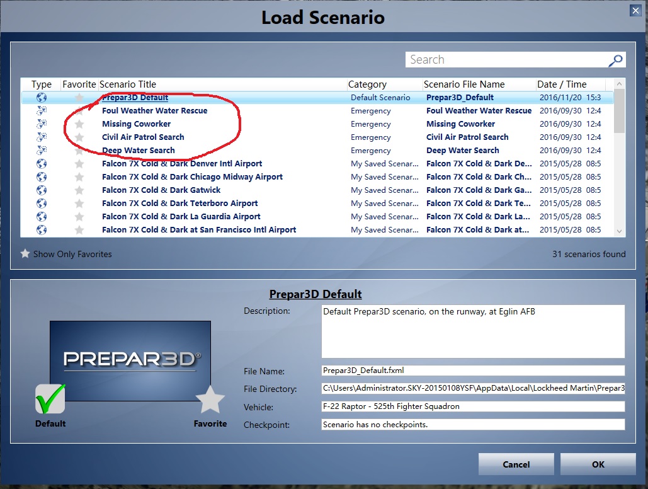Click globe icon for Falcon 7X Teterboro Airport

point(42,204)
